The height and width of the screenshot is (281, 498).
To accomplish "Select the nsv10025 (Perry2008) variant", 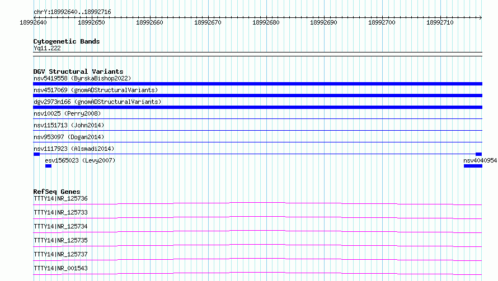I will click(x=67, y=113).
